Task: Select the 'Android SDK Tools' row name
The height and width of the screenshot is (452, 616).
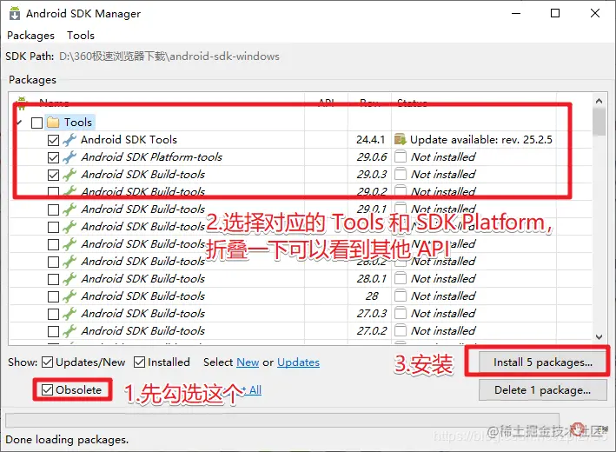Action: [x=129, y=140]
